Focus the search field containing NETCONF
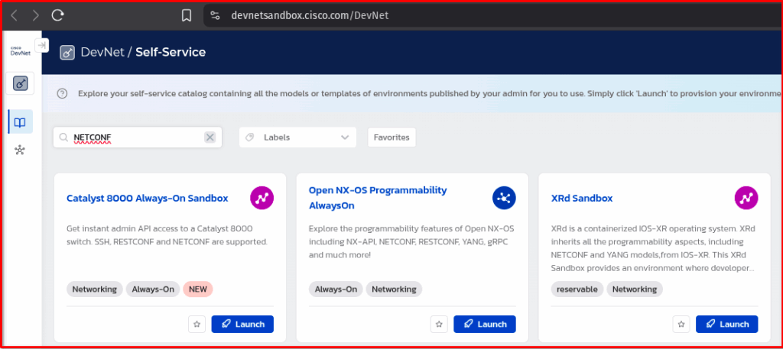The height and width of the screenshot is (349, 783). click(x=138, y=137)
